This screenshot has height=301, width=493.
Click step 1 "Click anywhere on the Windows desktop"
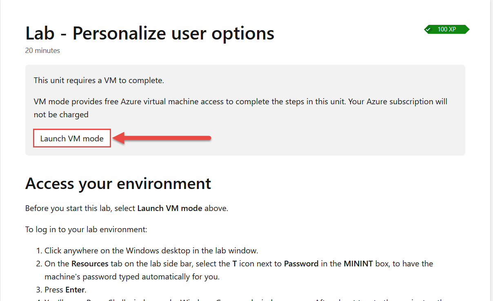coord(151,250)
